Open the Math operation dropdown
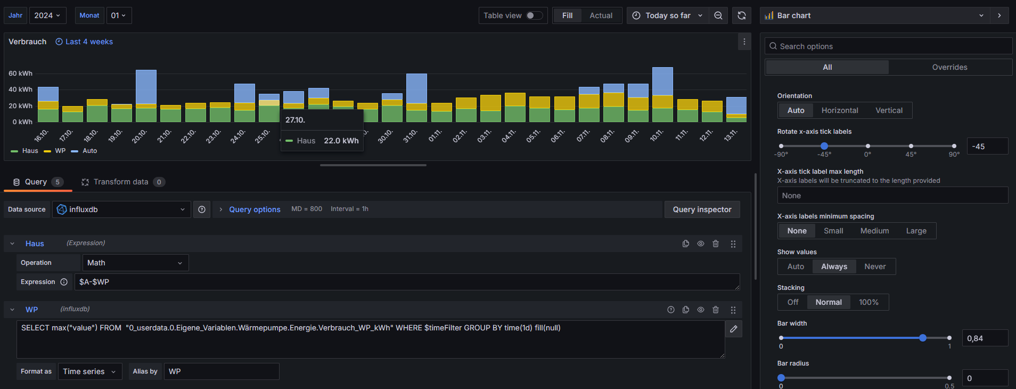The image size is (1016, 389). pyautogui.click(x=135, y=263)
